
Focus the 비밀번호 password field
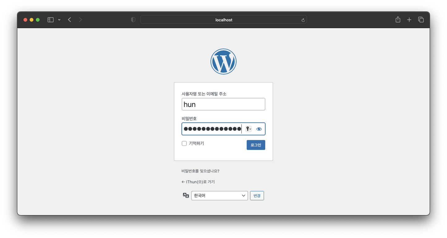pos(223,129)
